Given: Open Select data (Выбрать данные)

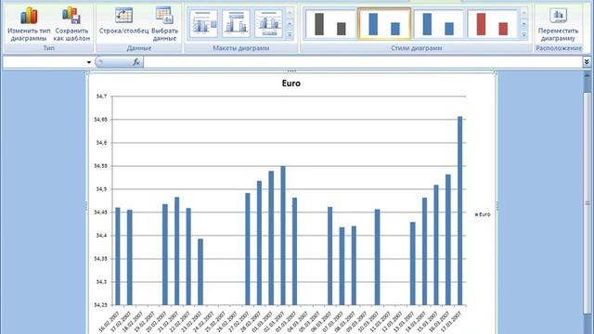Looking at the screenshot, I should (x=164, y=23).
